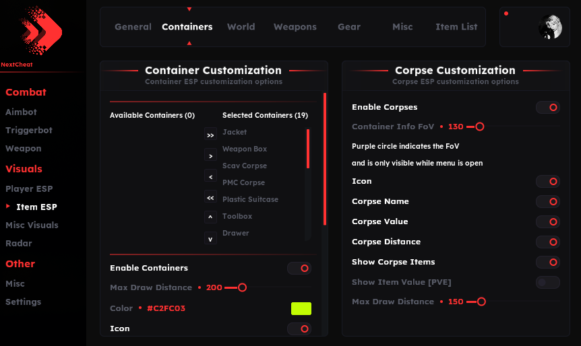Toggle the Enable Containers switch
Viewport: 581px width, 346px height.
click(x=299, y=269)
